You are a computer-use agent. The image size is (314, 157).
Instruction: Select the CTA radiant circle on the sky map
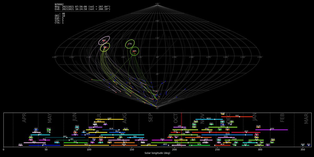130,44
